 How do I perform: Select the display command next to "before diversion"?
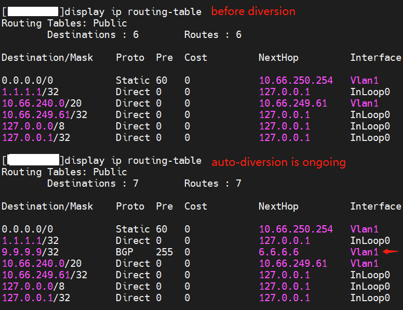click(133, 11)
